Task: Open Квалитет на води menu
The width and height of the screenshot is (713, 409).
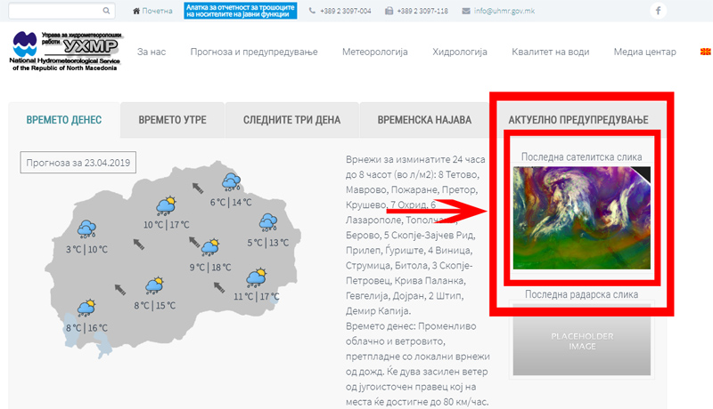Action: [x=550, y=52]
